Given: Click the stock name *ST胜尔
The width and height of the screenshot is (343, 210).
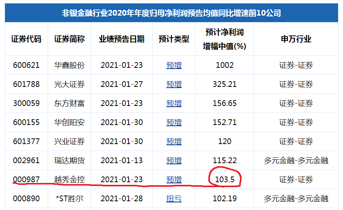Looking at the screenshot, I should (x=69, y=199).
